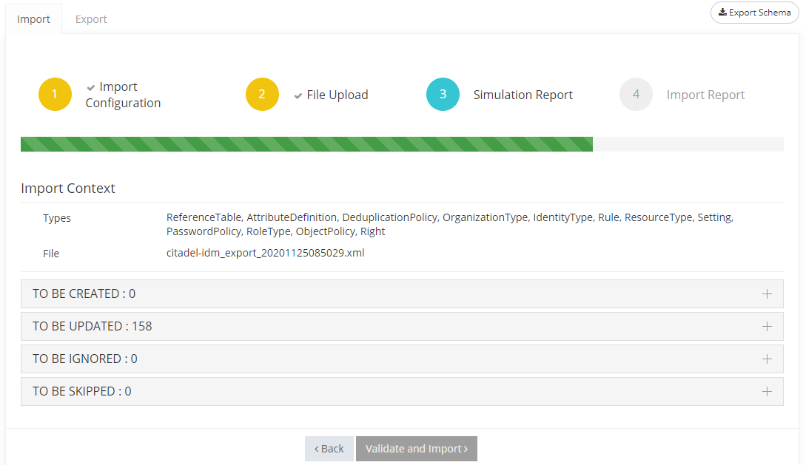Click the Export Schema button

point(754,13)
